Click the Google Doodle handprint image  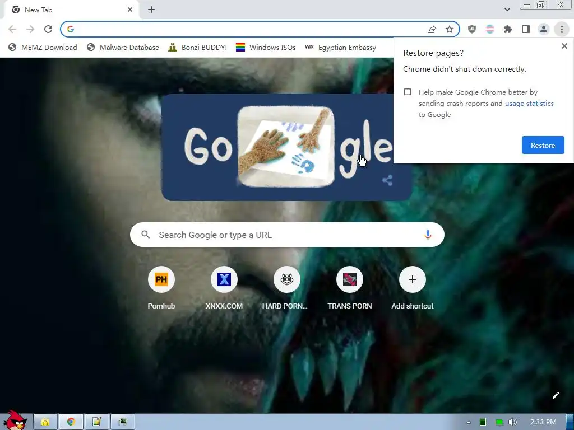286,147
